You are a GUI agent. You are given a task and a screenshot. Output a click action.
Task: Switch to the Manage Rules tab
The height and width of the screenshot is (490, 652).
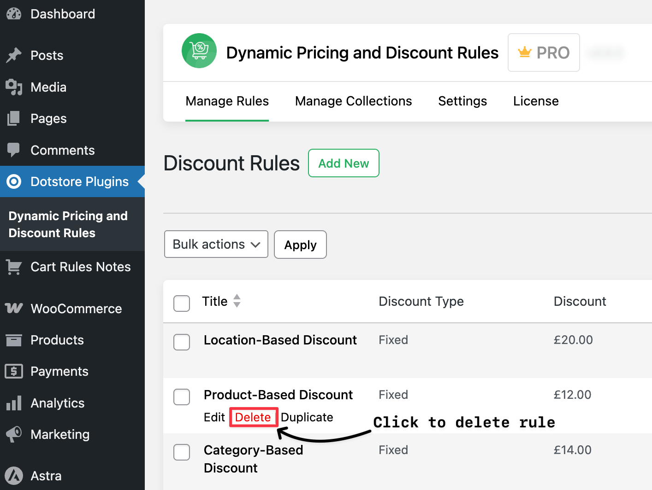(x=227, y=101)
